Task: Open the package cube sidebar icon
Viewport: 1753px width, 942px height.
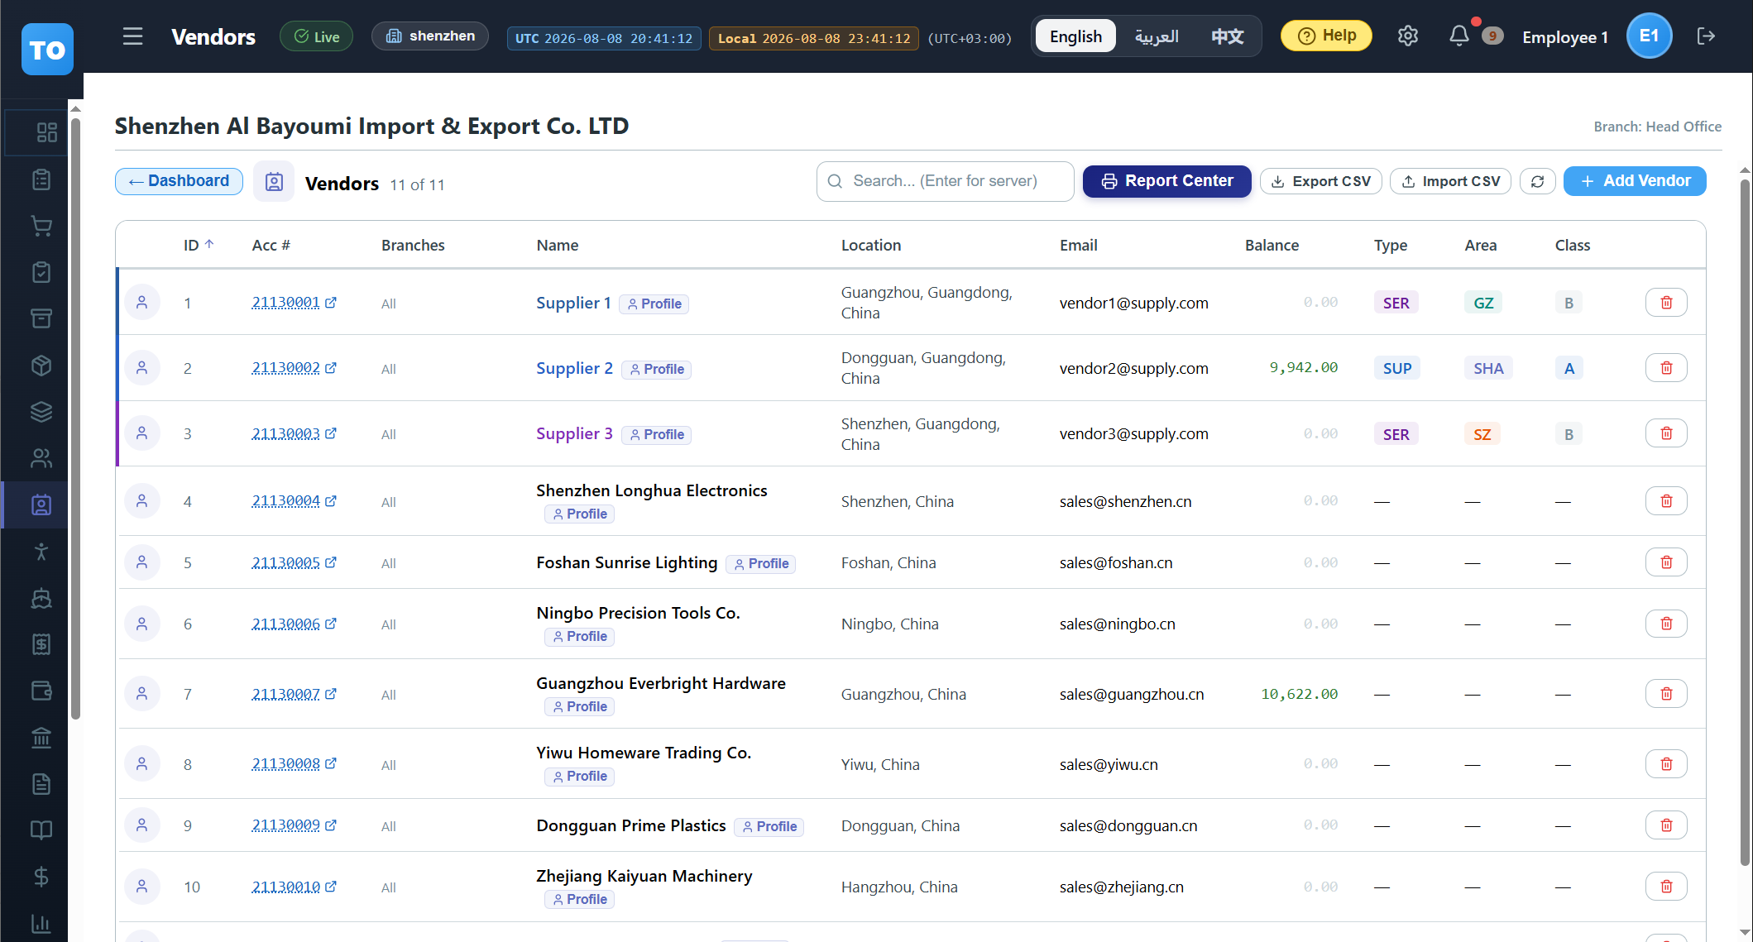Action: (41, 366)
